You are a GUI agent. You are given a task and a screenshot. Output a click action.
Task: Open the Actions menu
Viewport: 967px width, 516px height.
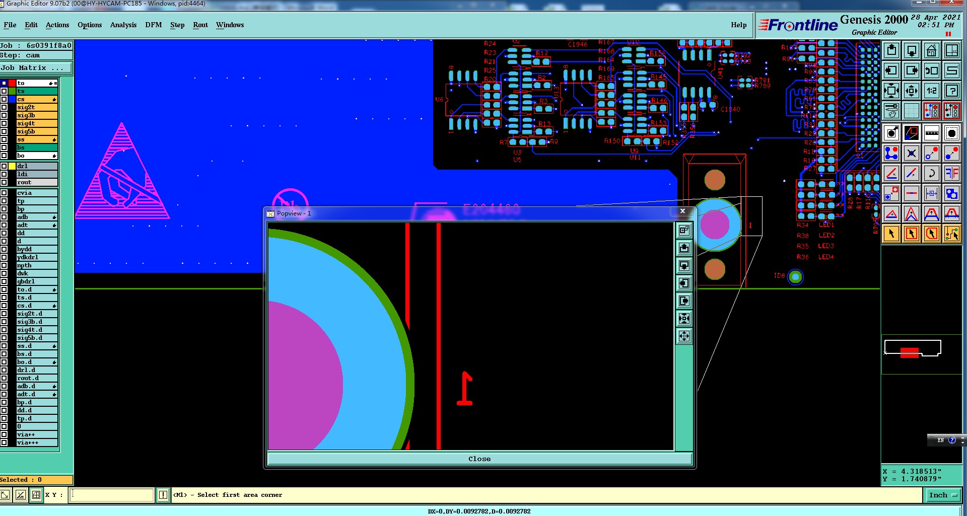(57, 25)
